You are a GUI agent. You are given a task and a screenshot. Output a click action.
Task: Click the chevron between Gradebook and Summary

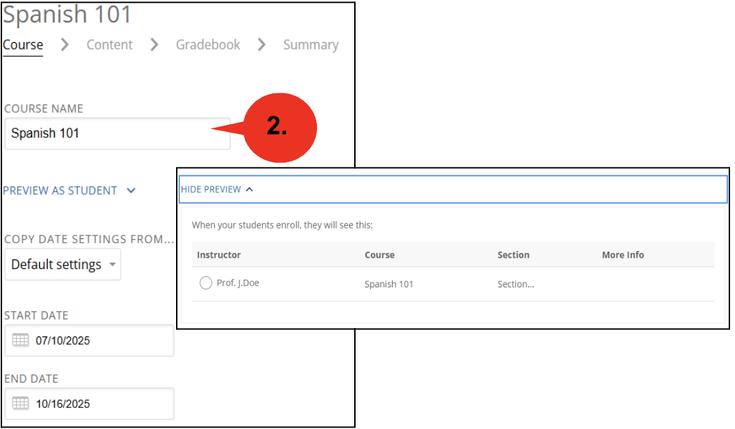pos(262,45)
